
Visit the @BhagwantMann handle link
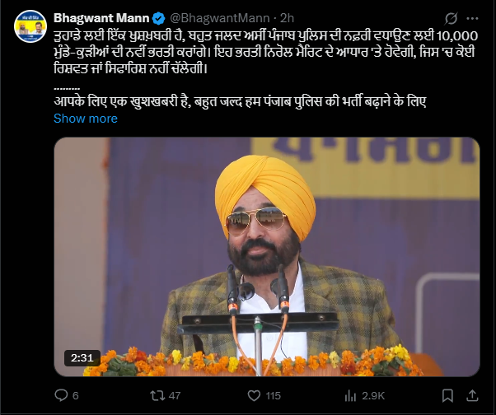click(x=220, y=18)
